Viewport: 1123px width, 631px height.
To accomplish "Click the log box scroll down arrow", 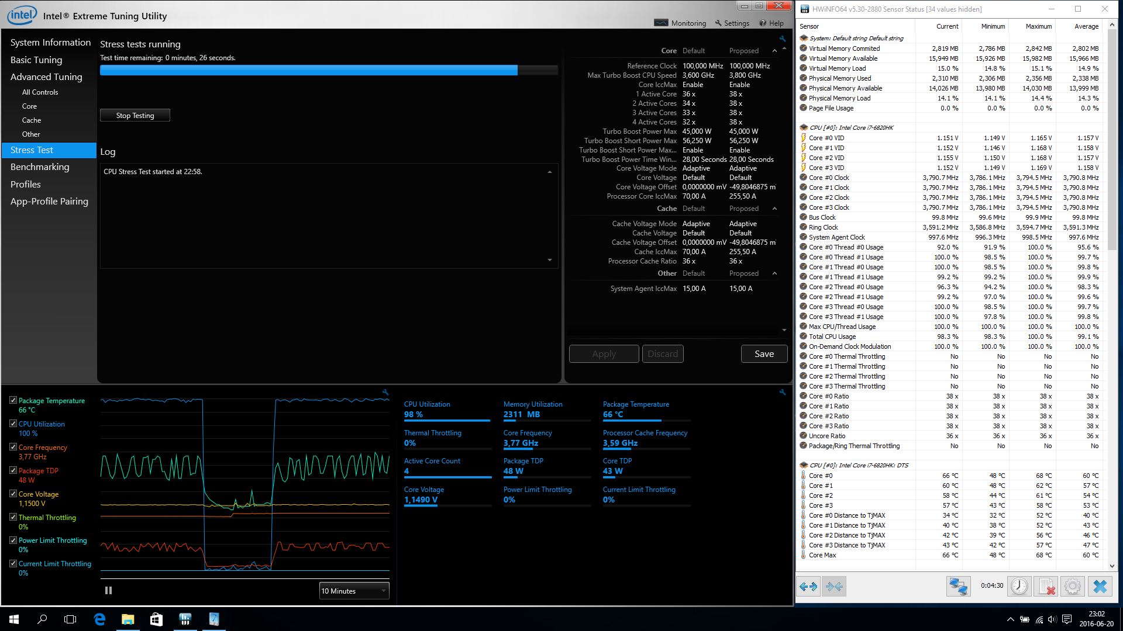I will click(x=550, y=260).
